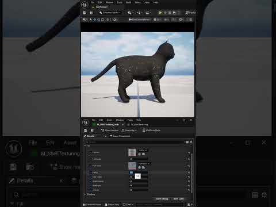Click the use-selected arrow under the FurPattern dropdown
Screen dimensions: 276x207
140,167
